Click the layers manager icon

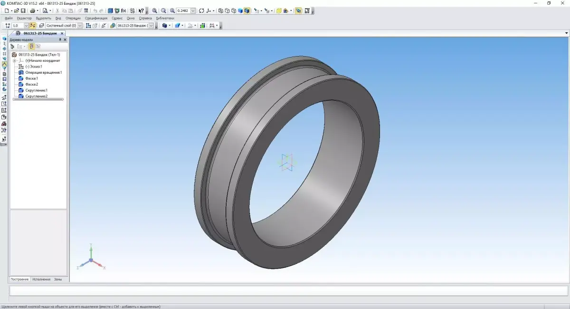pos(42,25)
